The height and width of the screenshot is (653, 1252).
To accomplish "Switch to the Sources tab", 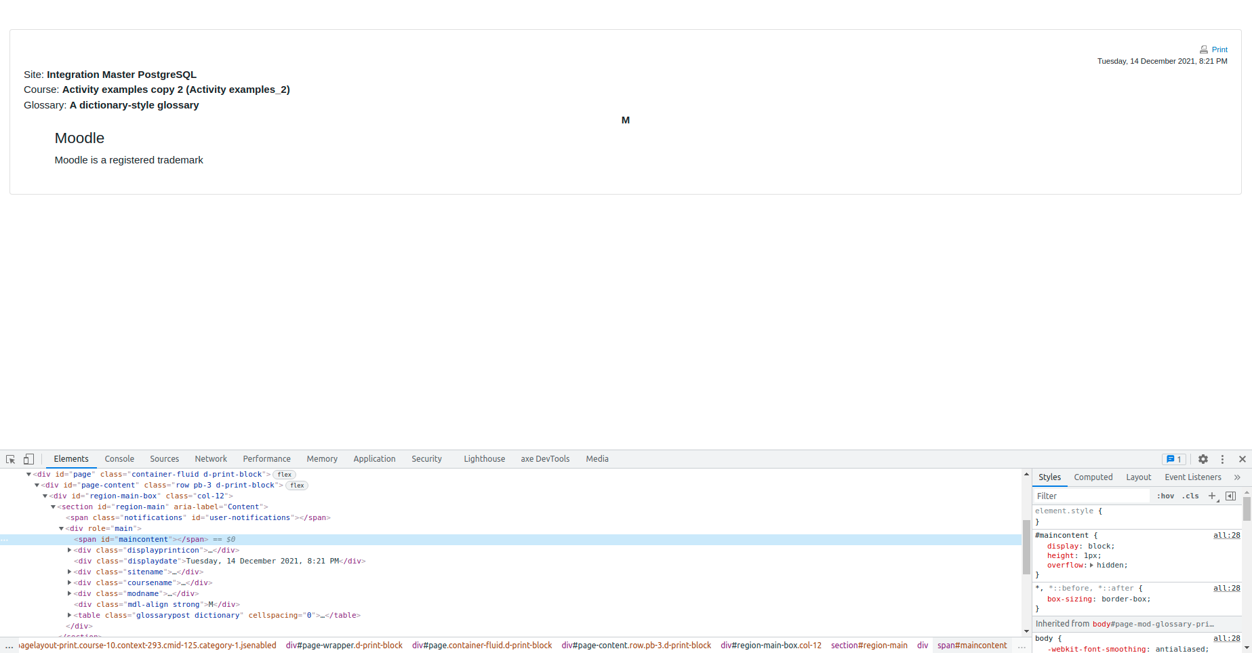I will tap(164, 459).
